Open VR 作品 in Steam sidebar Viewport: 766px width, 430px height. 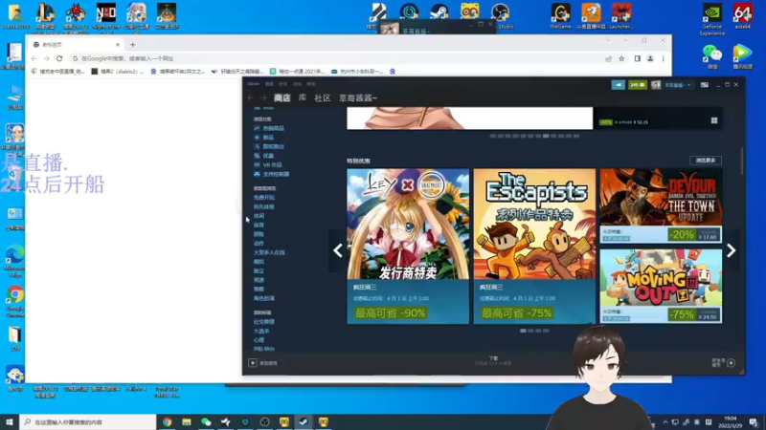[x=272, y=164]
